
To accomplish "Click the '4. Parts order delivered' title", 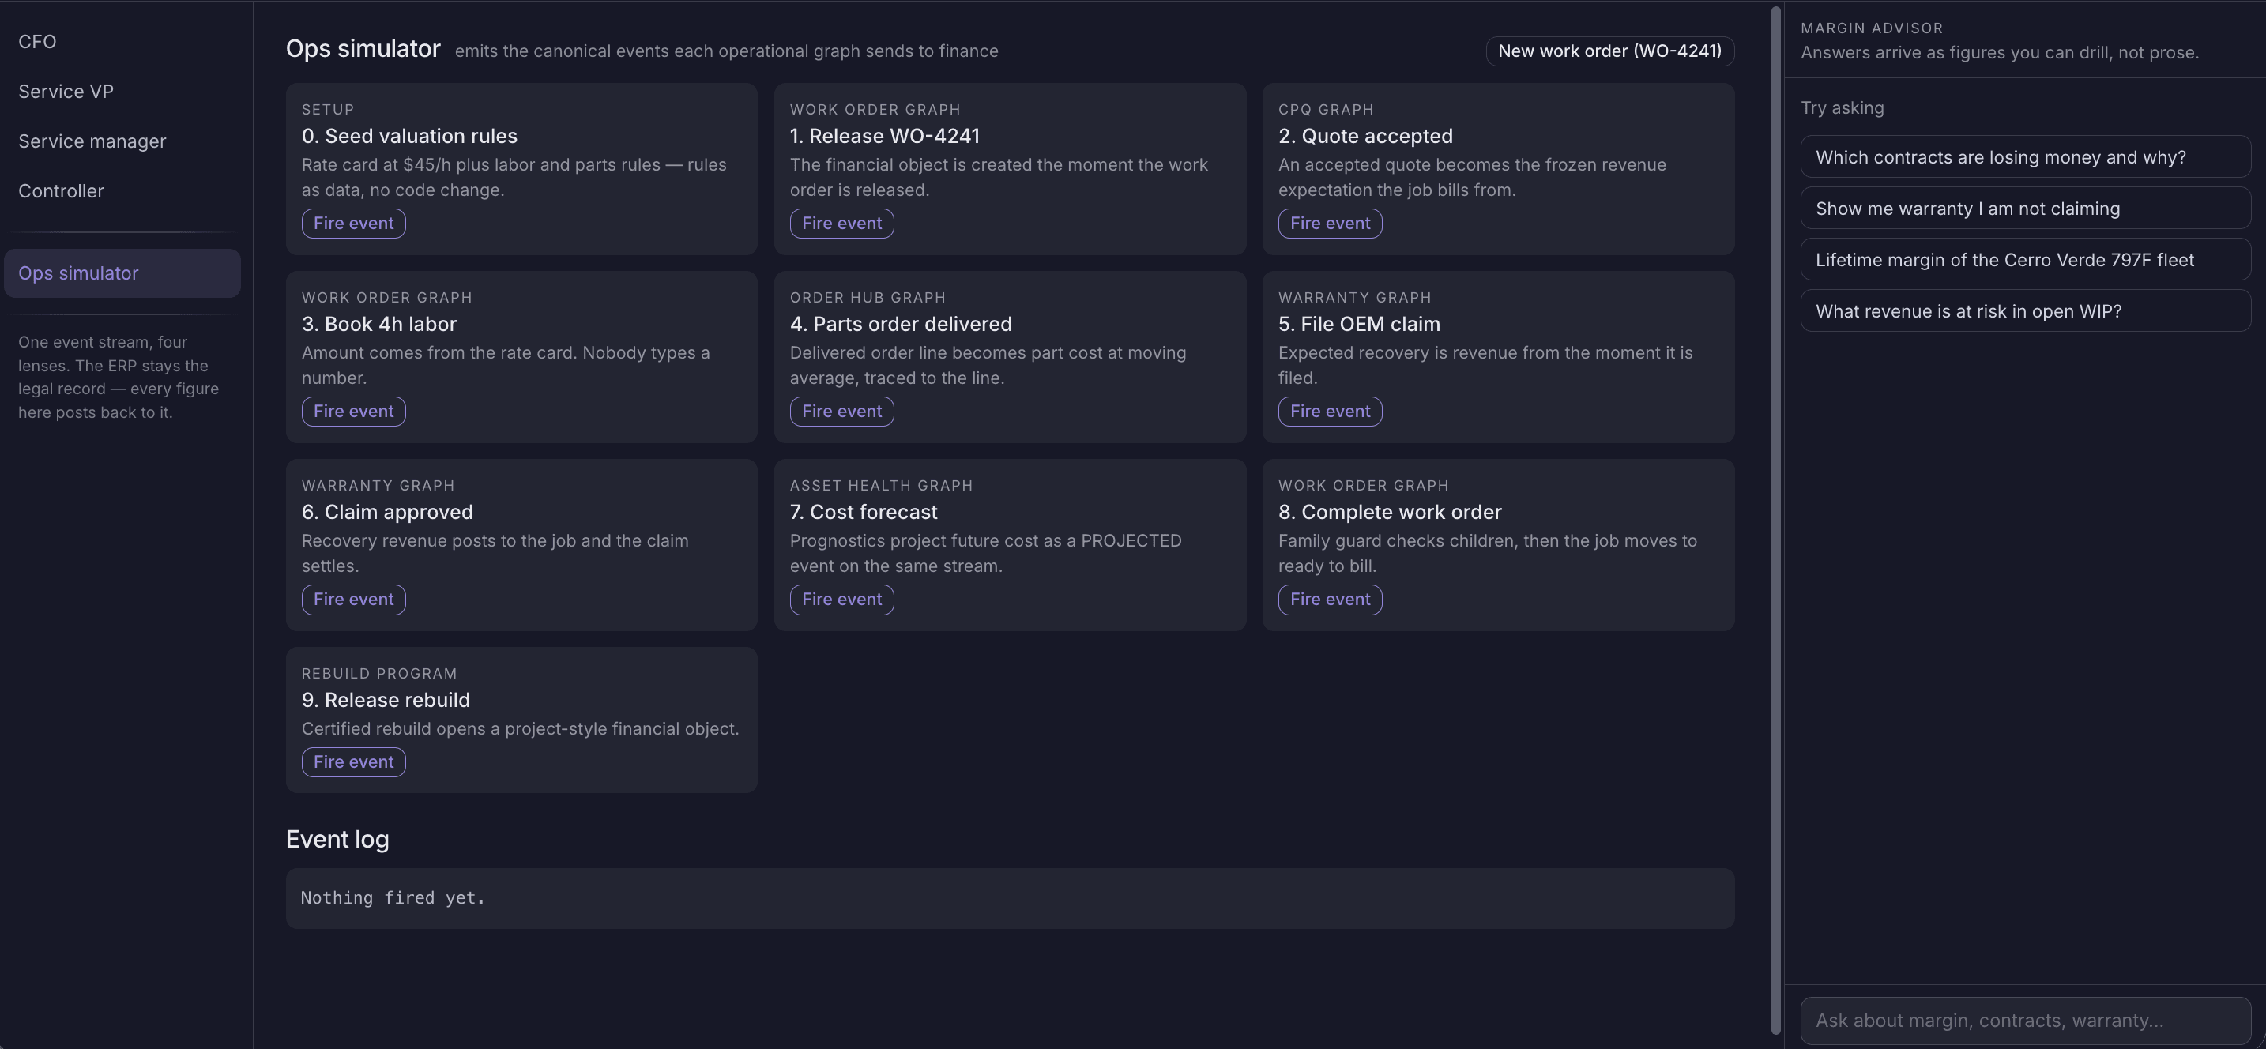I will click(901, 325).
